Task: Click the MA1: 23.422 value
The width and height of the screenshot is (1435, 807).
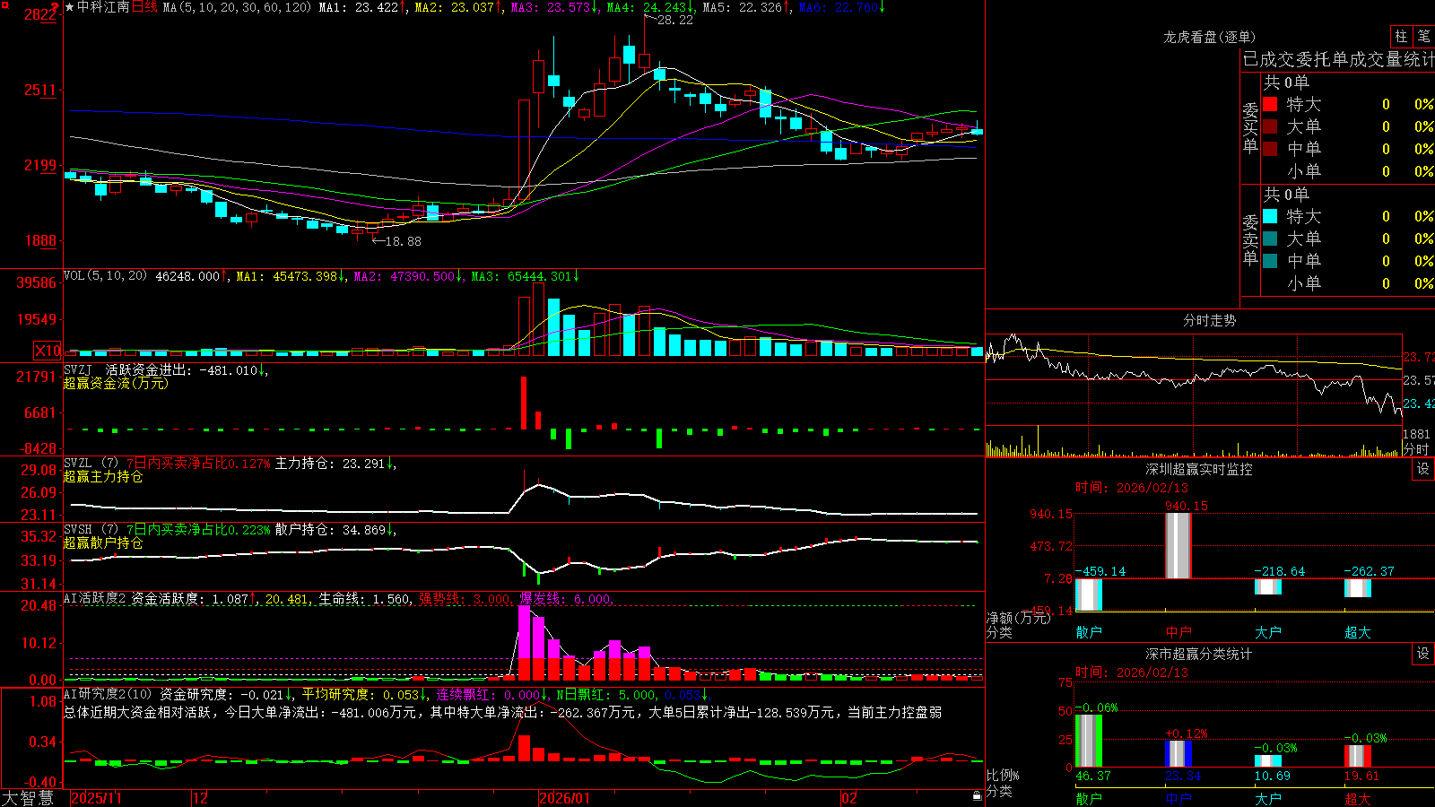Action: click(x=362, y=7)
